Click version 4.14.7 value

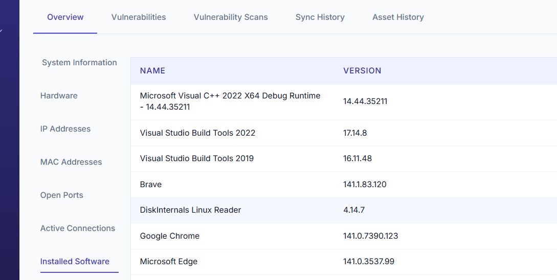click(x=354, y=210)
